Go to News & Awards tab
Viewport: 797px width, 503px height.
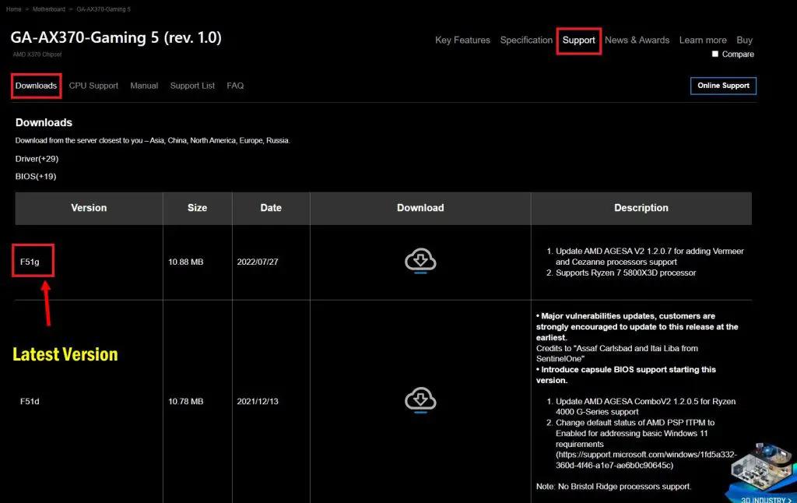click(x=637, y=40)
